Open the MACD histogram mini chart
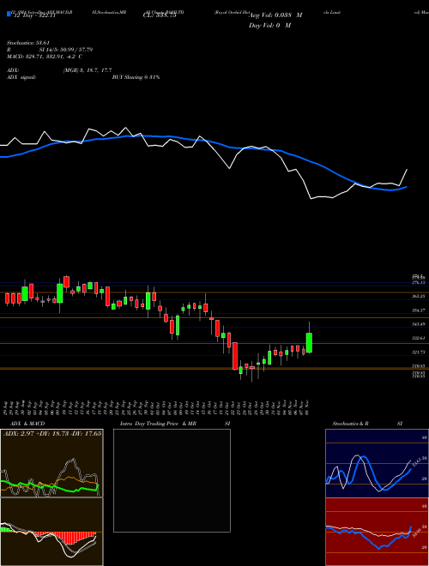This screenshot has height=566, width=429. click(51, 532)
